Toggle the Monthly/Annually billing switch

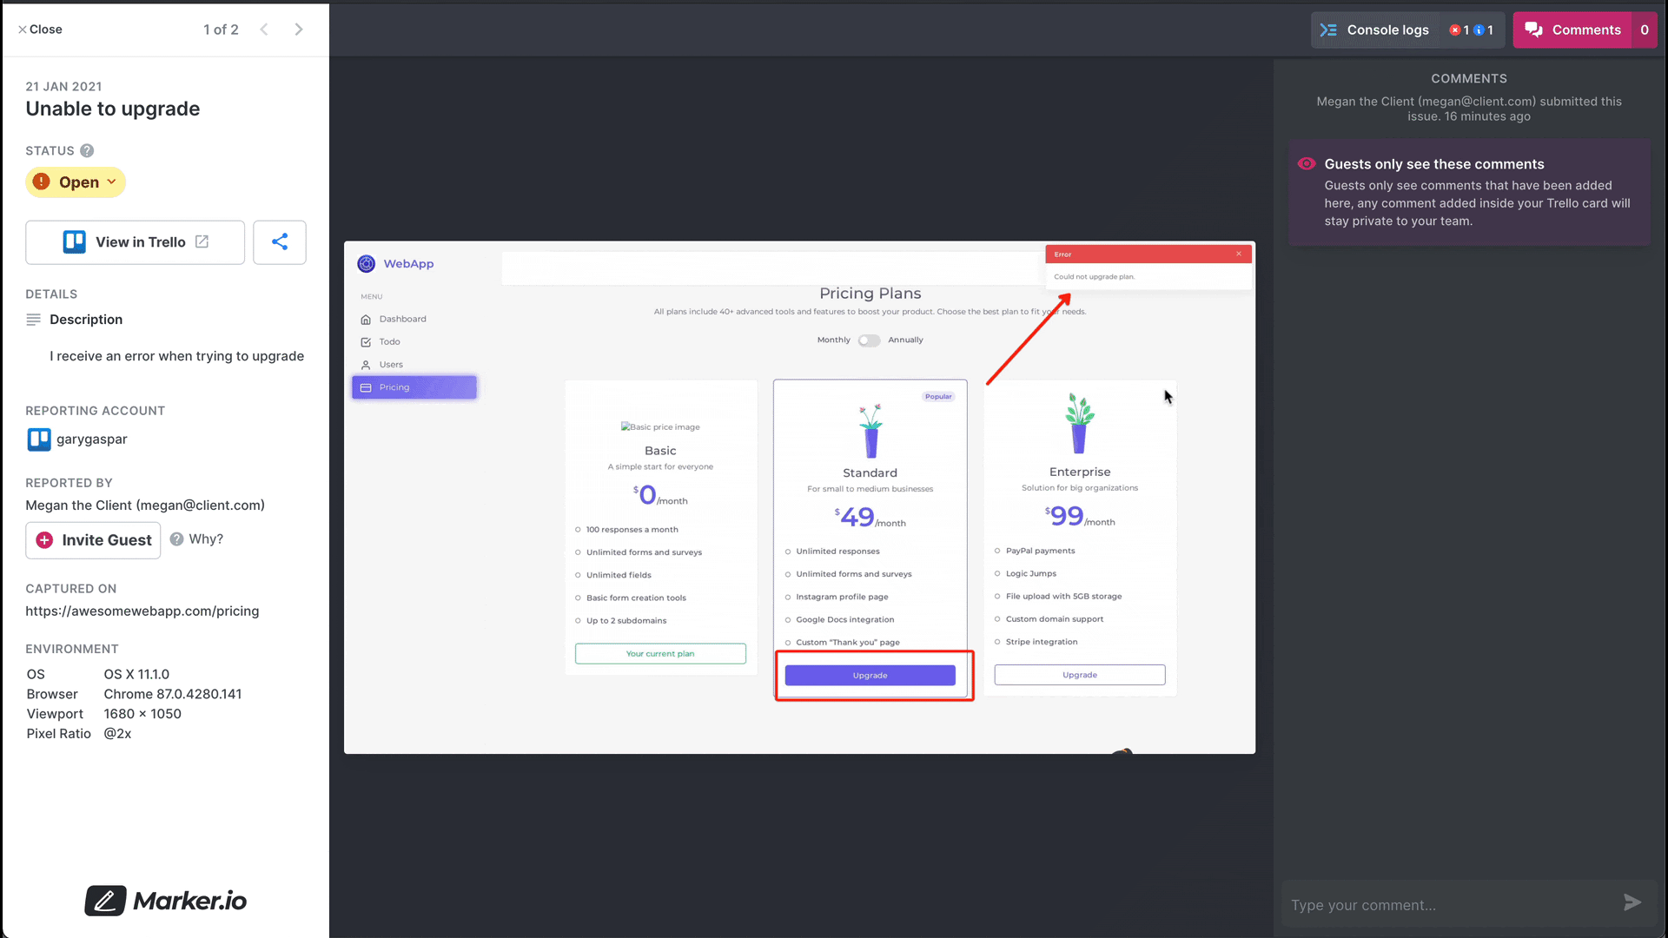(869, 340)
